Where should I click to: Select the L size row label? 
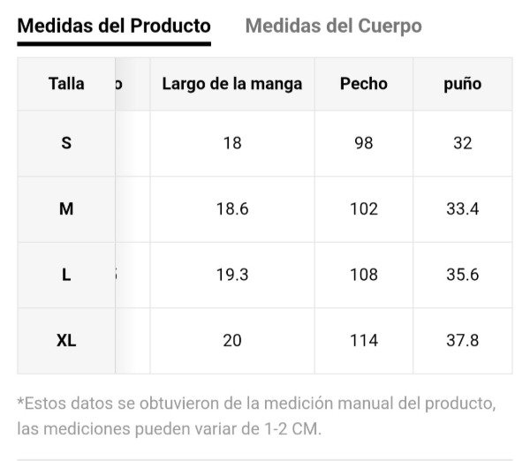point(66,275)
